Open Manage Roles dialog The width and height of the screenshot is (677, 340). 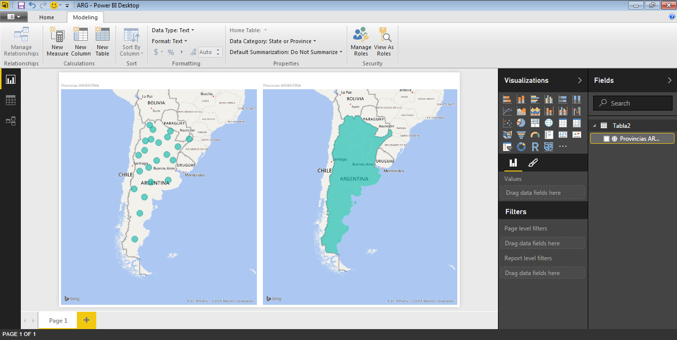pyautogui.click(x=361, y=42)
